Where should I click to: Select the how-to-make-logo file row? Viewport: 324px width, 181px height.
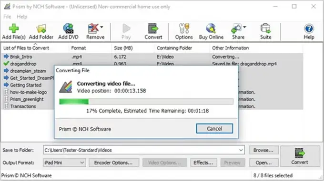point(28,92)
